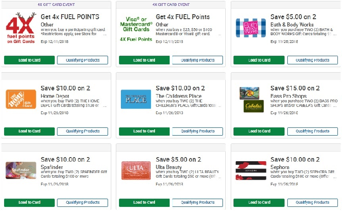Load the Sephora coupon to card

(x=259, y=202)
